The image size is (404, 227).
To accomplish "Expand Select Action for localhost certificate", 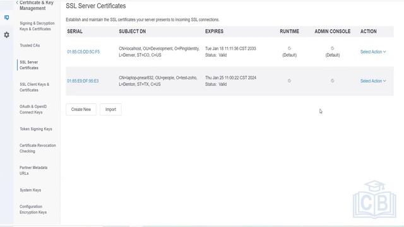I will pos(373,52).
